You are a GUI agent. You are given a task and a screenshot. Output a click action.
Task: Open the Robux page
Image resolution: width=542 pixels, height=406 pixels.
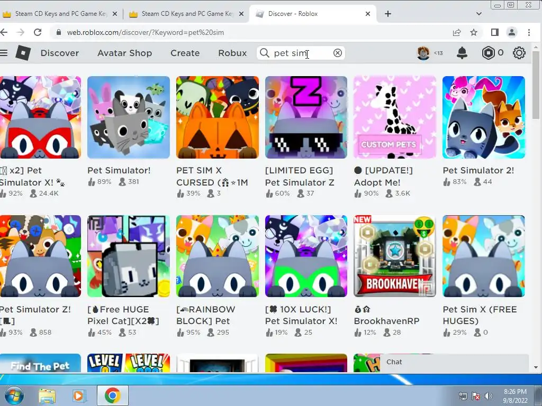[232, 53]
